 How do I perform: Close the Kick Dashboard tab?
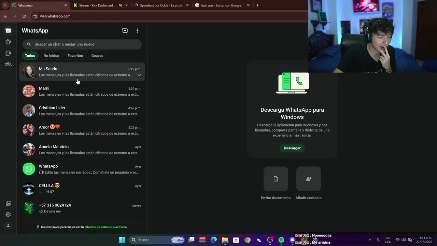[127, 5]
